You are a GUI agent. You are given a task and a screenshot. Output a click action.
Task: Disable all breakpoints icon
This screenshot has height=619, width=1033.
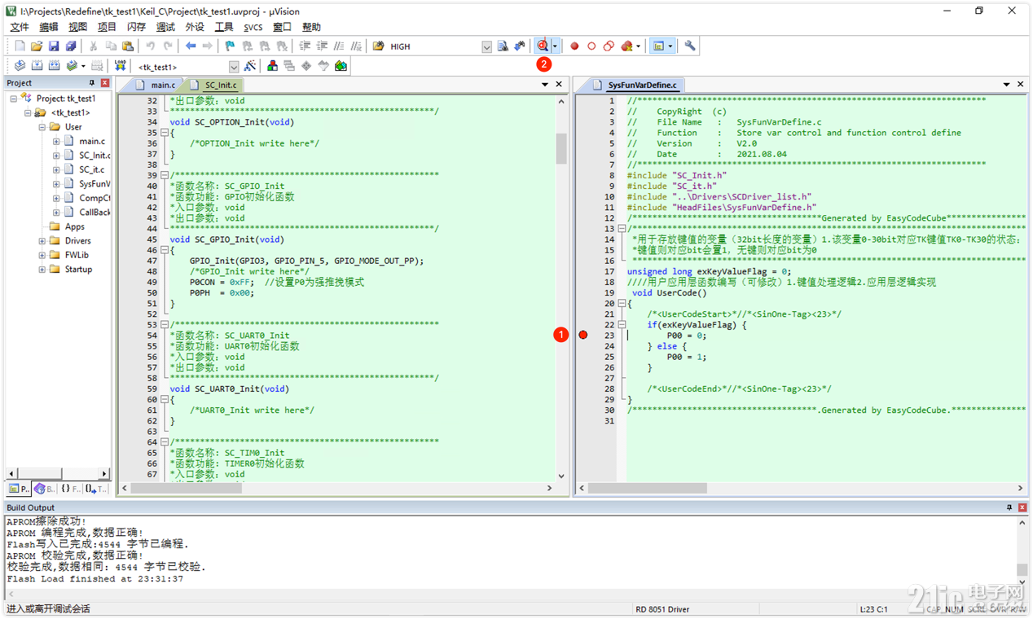[609, 46]
